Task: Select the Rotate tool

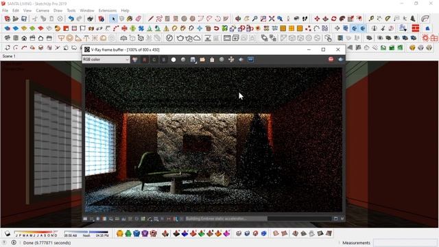Action: tap(334, 19)
